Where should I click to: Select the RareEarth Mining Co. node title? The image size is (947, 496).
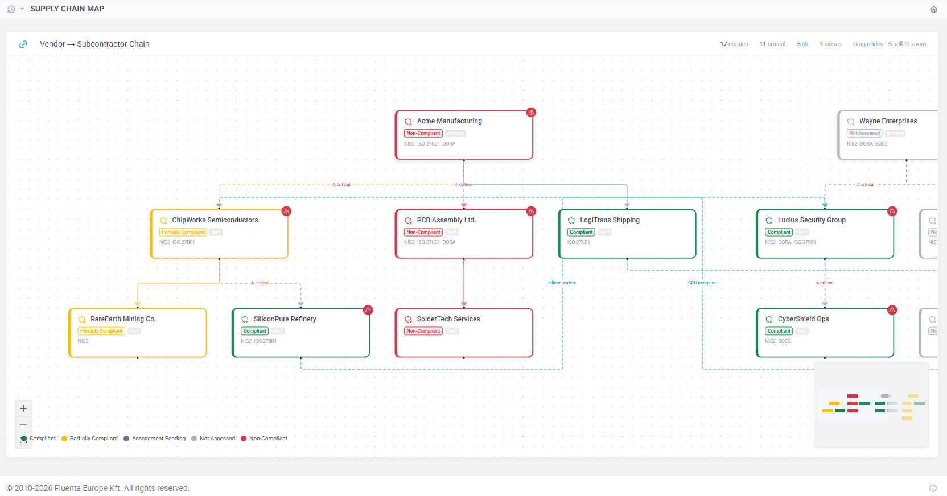(x=123, y=319)
